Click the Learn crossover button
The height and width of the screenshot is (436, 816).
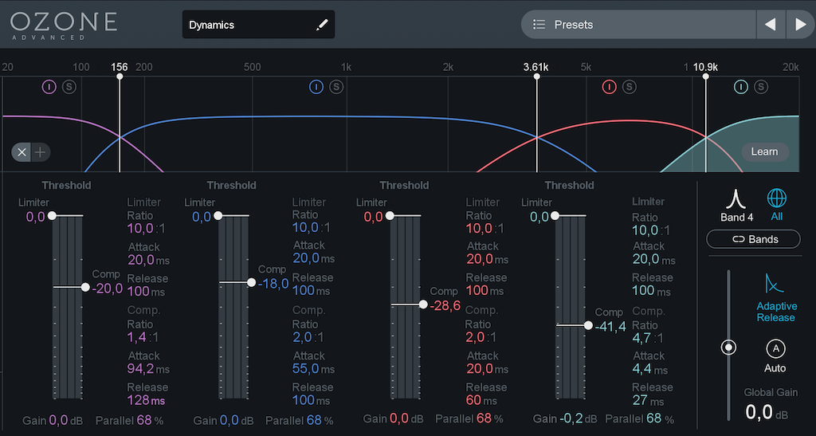764,151
